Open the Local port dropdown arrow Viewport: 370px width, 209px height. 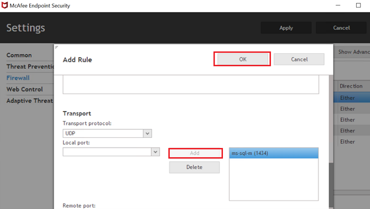pos(155,152)
